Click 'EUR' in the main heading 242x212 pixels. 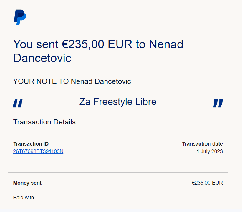click(x=120, y=44)
